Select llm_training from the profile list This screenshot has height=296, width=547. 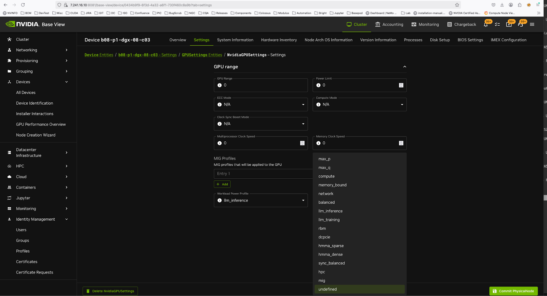point(329,220)
